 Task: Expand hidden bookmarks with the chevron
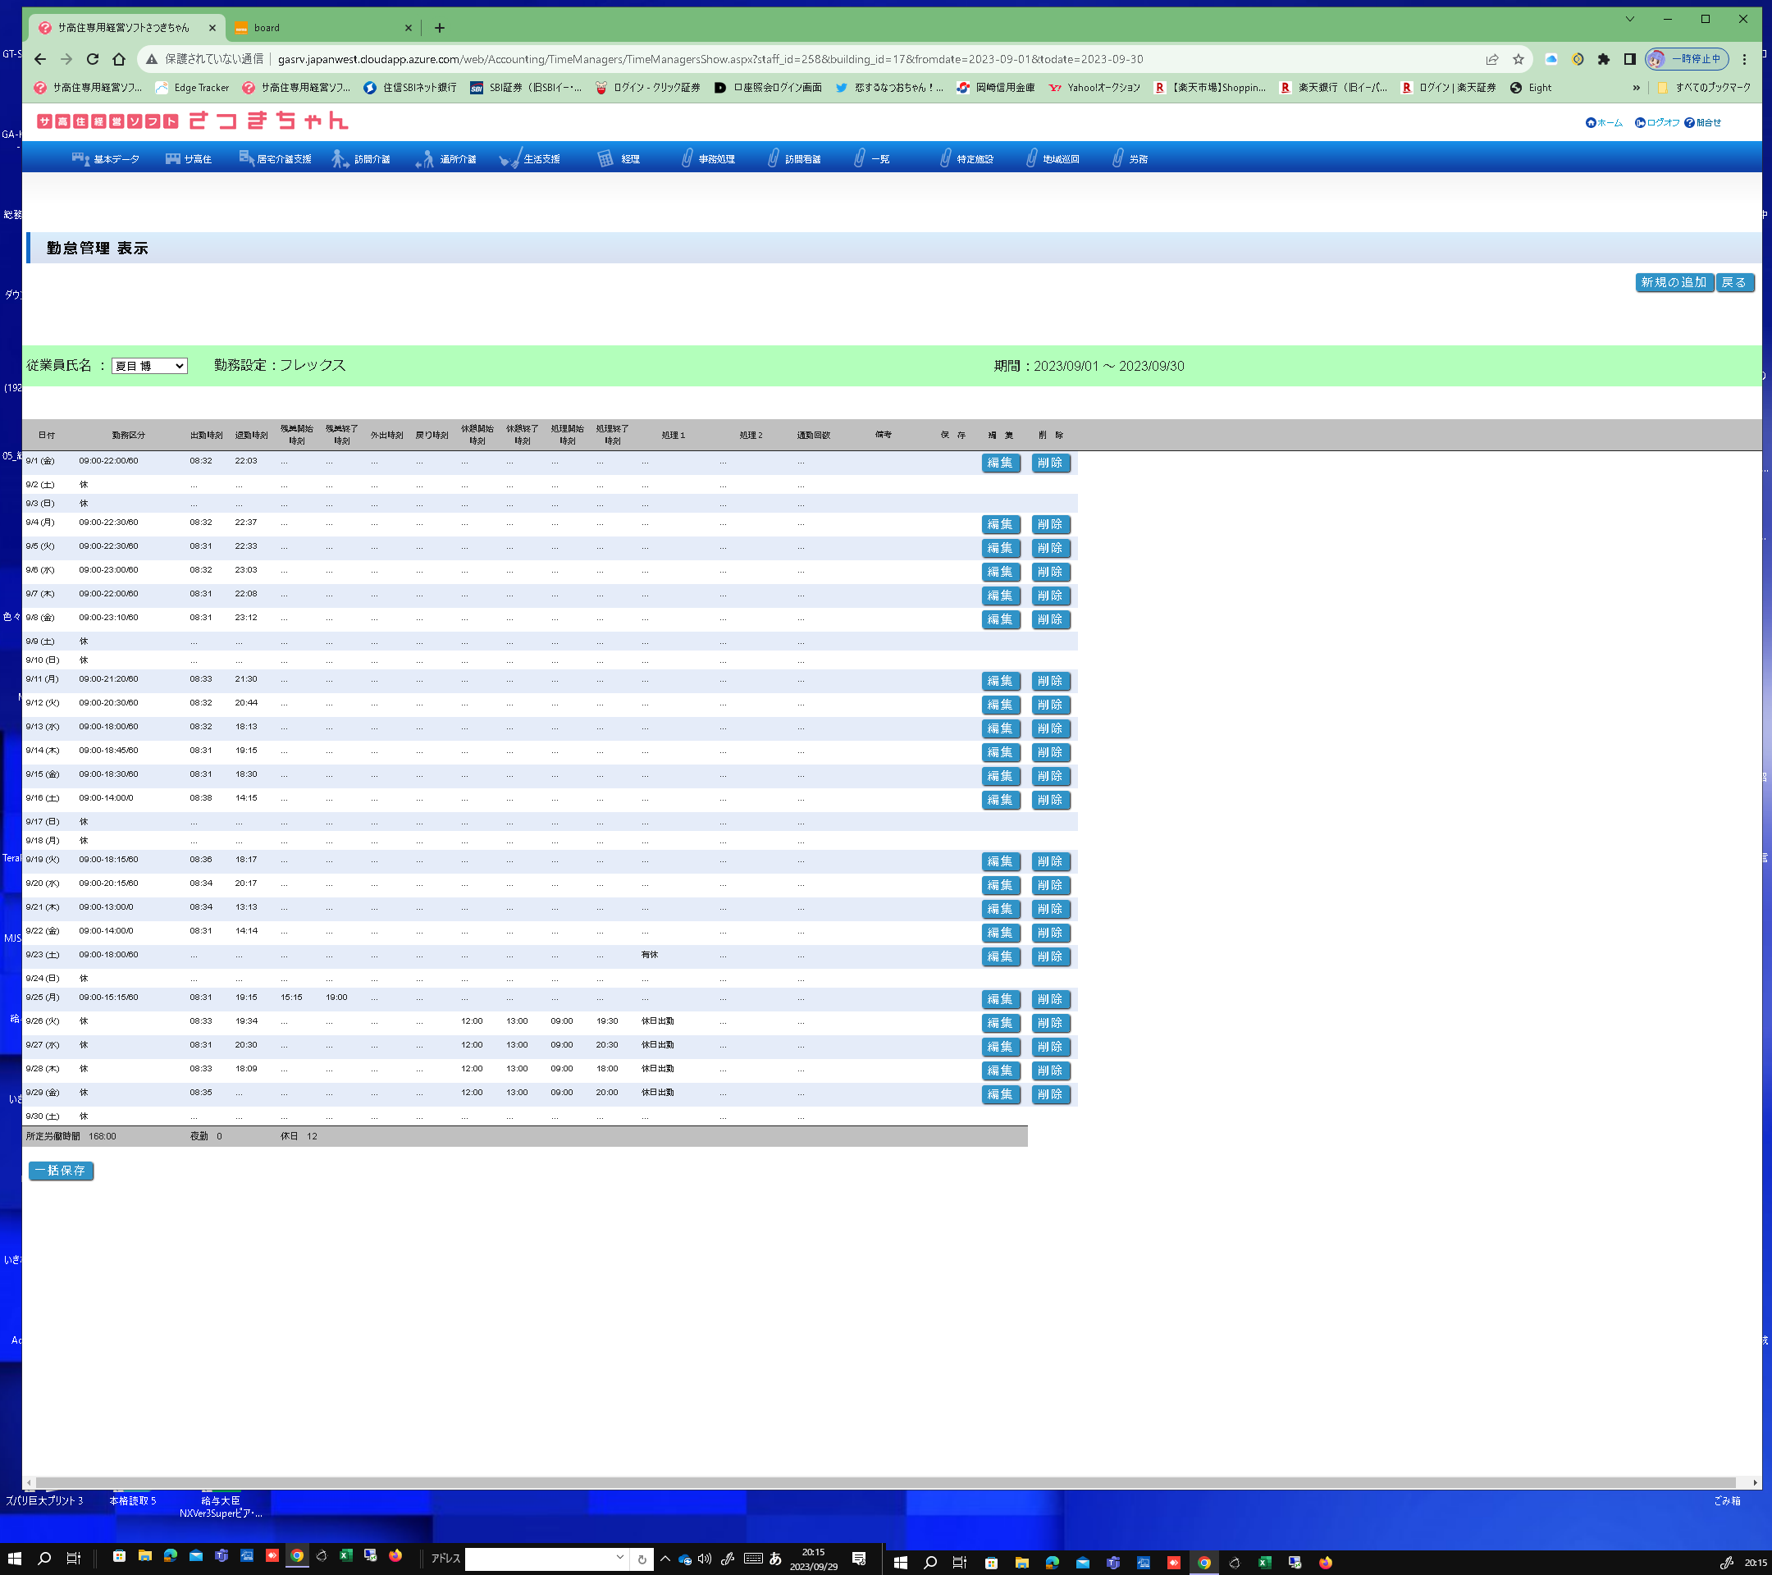1636,88
